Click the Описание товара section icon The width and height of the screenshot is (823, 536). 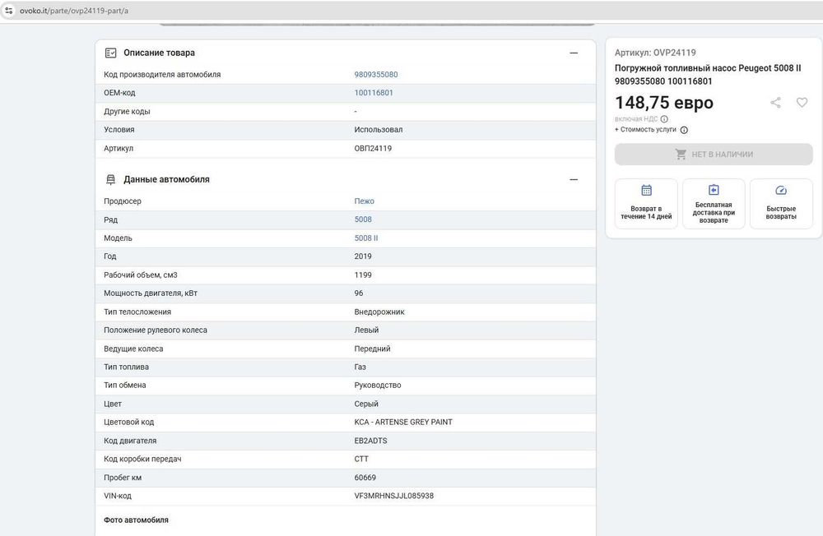111,53
